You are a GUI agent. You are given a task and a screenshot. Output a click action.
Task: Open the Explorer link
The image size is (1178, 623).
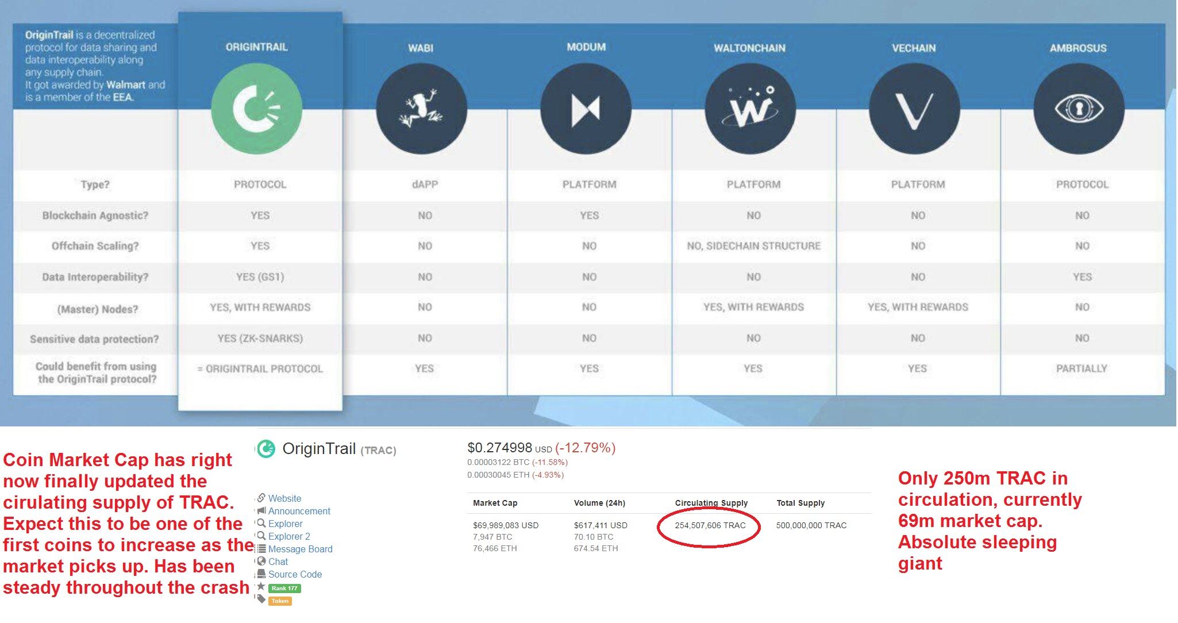286,524
